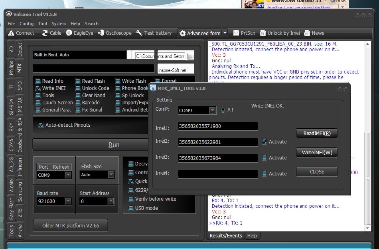Uncheck the Write IMEI option
Image resolution: width=379 pixels, height=249 pixels.
coord(38,88)
